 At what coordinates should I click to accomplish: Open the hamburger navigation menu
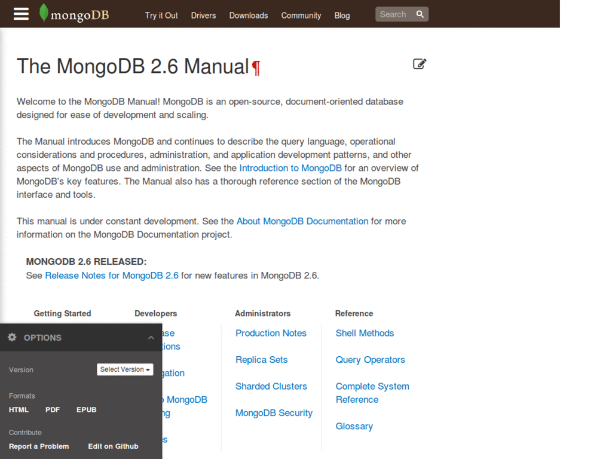(x=21, y=14)
